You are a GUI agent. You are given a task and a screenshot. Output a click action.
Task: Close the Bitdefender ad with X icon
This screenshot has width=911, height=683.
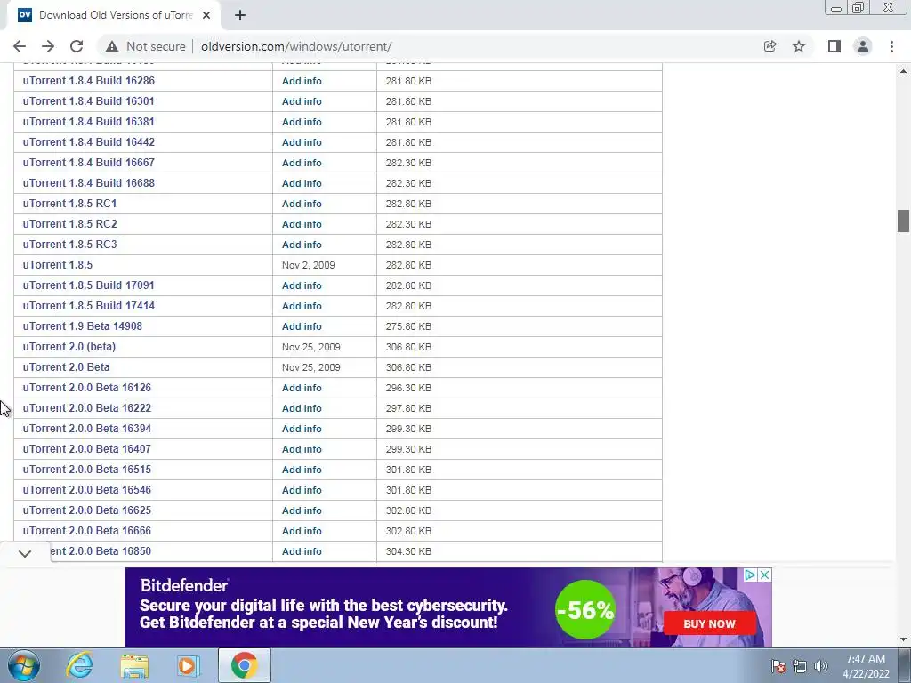click(x=764, y=575)
